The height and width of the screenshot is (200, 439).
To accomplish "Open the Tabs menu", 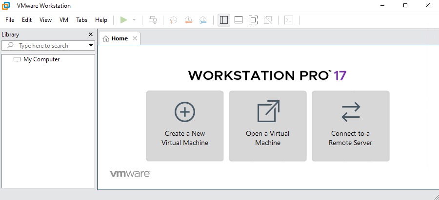I will pos(82,20).
